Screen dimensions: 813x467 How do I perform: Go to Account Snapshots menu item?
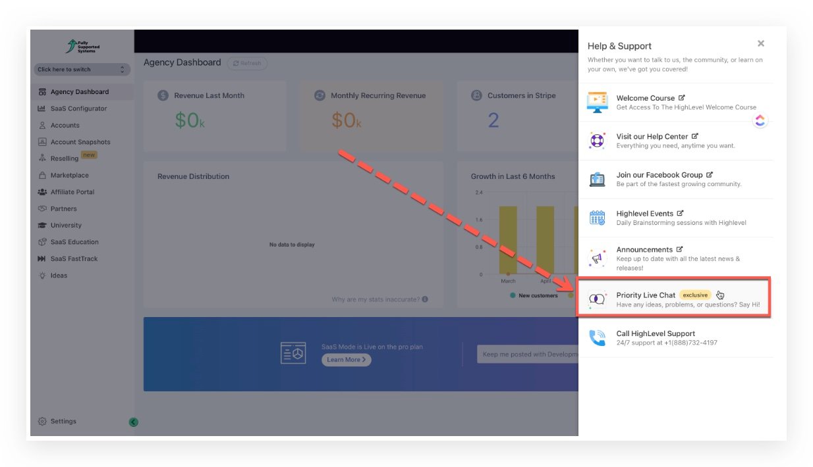[x=80, y=142]
